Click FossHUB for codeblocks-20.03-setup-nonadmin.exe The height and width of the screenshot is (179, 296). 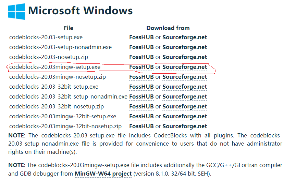coord(141,47)
